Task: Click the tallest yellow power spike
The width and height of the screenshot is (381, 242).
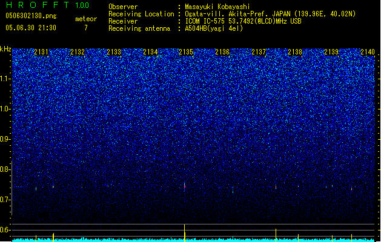Action: [185, 233]
